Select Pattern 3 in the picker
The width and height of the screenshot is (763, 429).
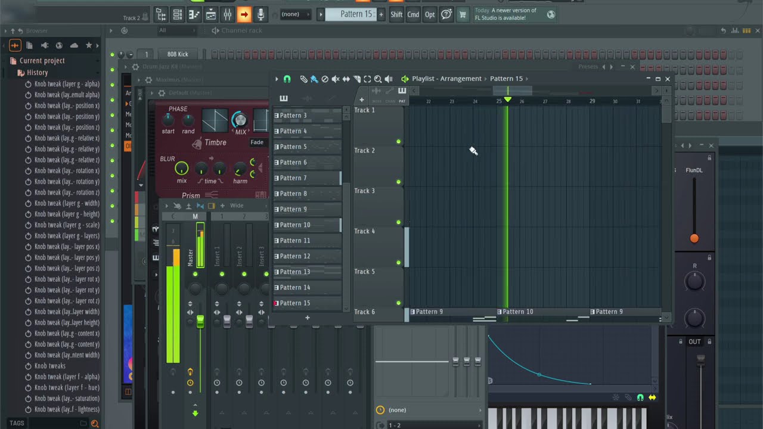[307, 116]
